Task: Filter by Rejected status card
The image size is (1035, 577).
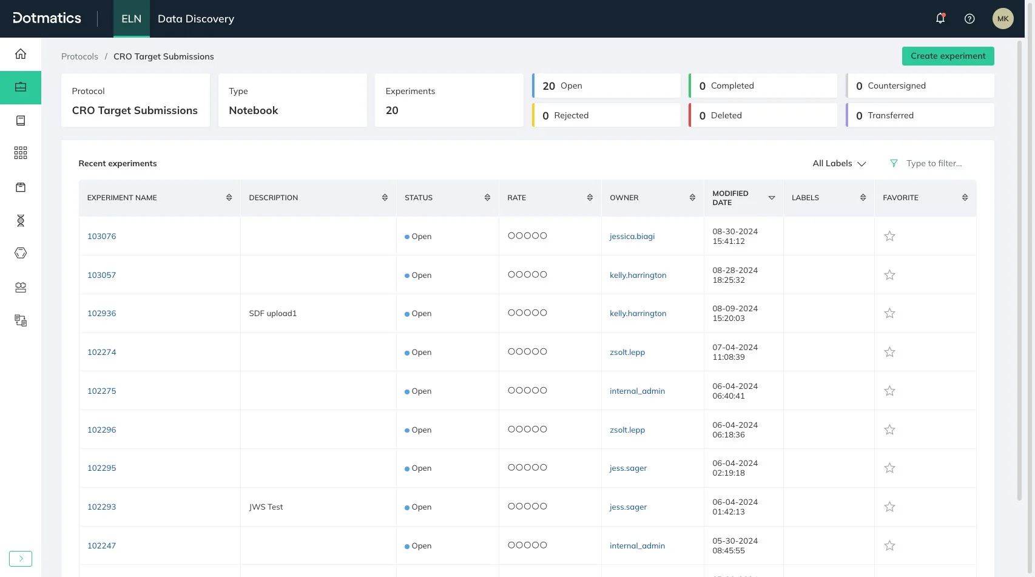Action: pyautogui.click(x=606, y=115)
